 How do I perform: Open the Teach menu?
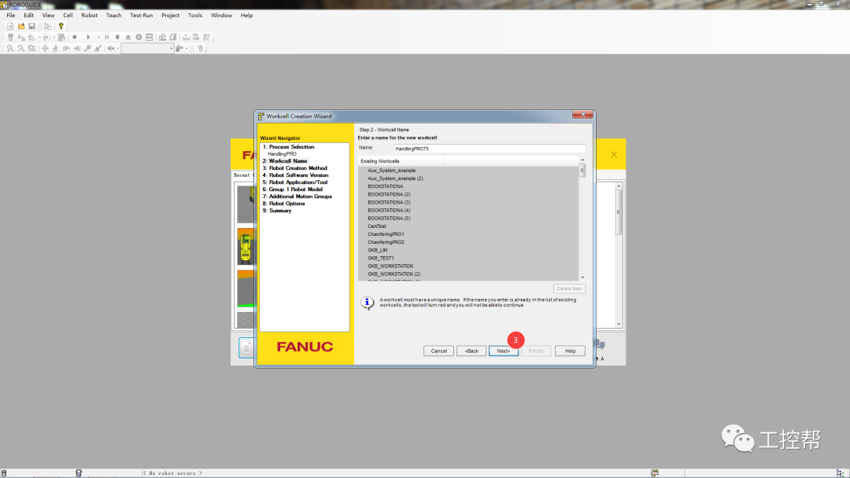(x=113, y=15)
